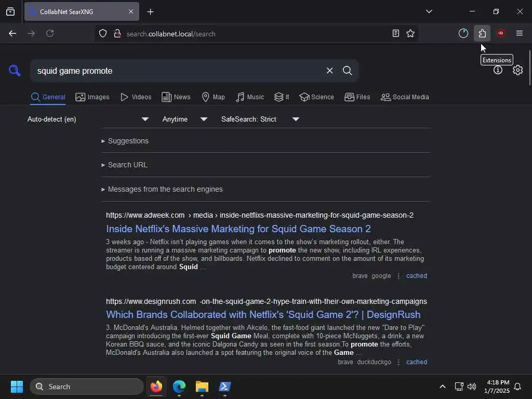532x399 pixels.
Task: Open Firefox hamburger application menu
Action: click(x=520, y=34)
